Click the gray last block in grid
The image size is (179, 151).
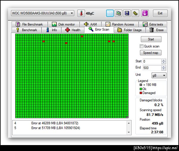click(x=127, y=117)
